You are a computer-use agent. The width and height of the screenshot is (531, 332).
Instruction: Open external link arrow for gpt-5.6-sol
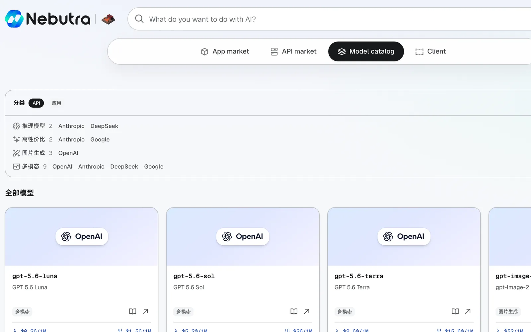[x=307, y=311]
